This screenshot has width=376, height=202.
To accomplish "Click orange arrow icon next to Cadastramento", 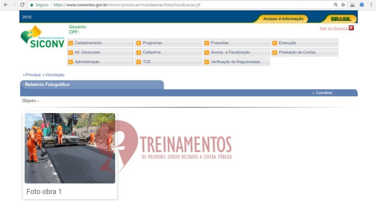I will [x=70, y=43].
